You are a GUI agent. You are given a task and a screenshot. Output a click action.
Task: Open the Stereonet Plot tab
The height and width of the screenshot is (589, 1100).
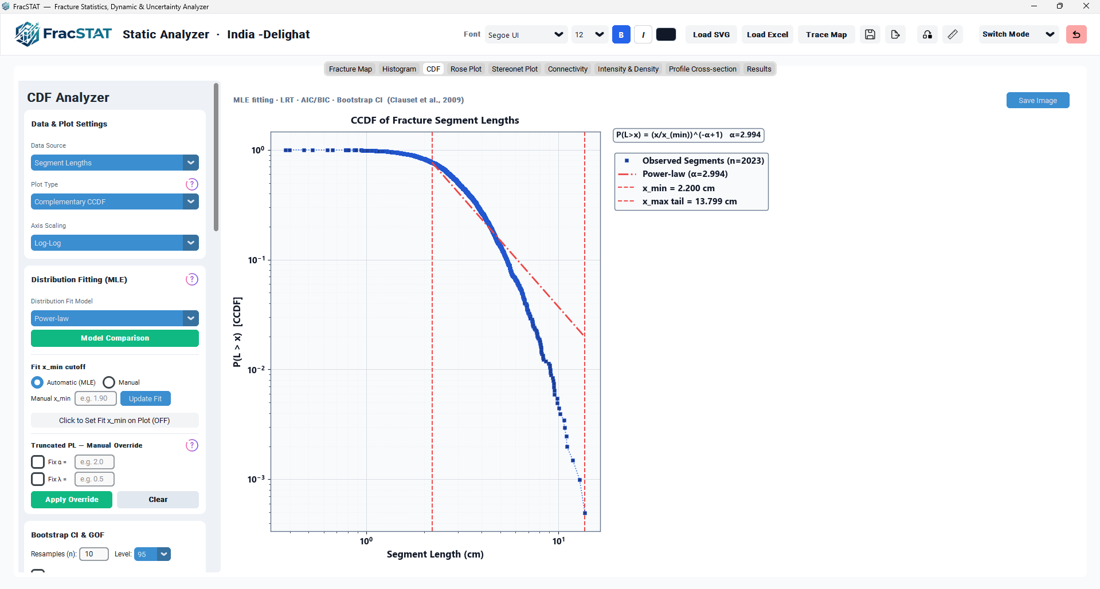515,69
